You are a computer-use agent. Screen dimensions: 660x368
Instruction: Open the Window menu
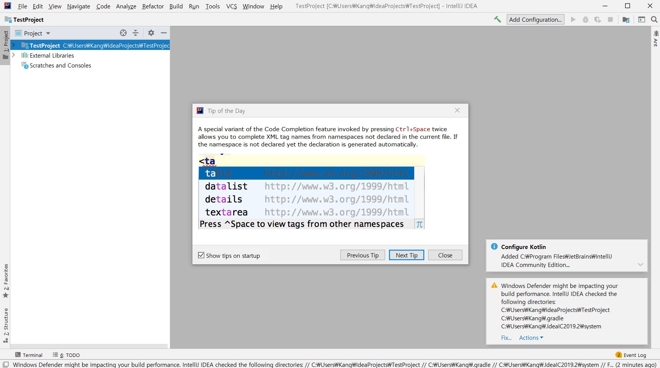click(x=253, y=6)
